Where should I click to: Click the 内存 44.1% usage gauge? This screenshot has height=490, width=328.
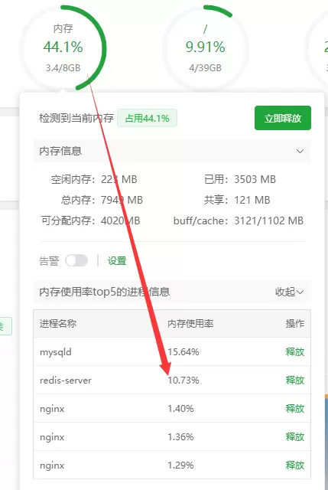[x=63, y=47]
